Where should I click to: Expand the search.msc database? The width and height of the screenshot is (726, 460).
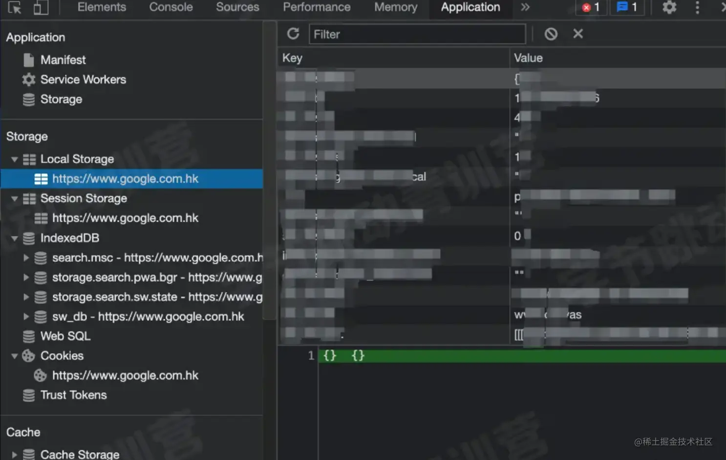point(26,258)
